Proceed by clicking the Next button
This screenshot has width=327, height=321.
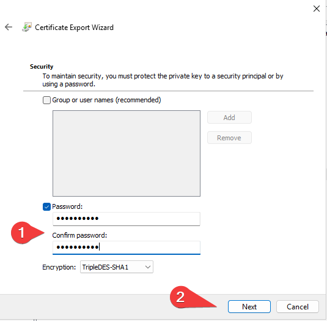(249, 306)
